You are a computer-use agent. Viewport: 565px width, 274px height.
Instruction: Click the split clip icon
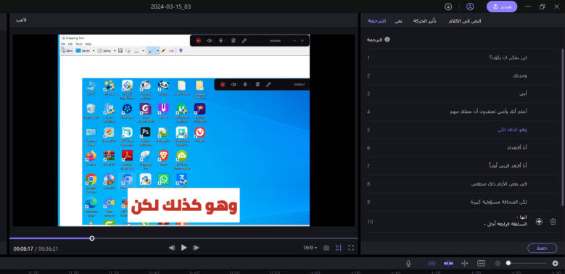pyautogui.click(x=464, y=263)
